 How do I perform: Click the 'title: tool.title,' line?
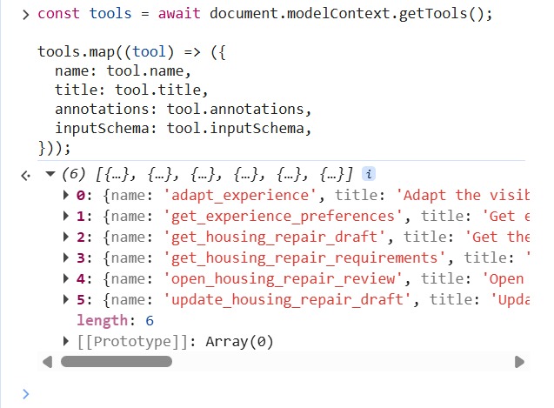point(131,90)
